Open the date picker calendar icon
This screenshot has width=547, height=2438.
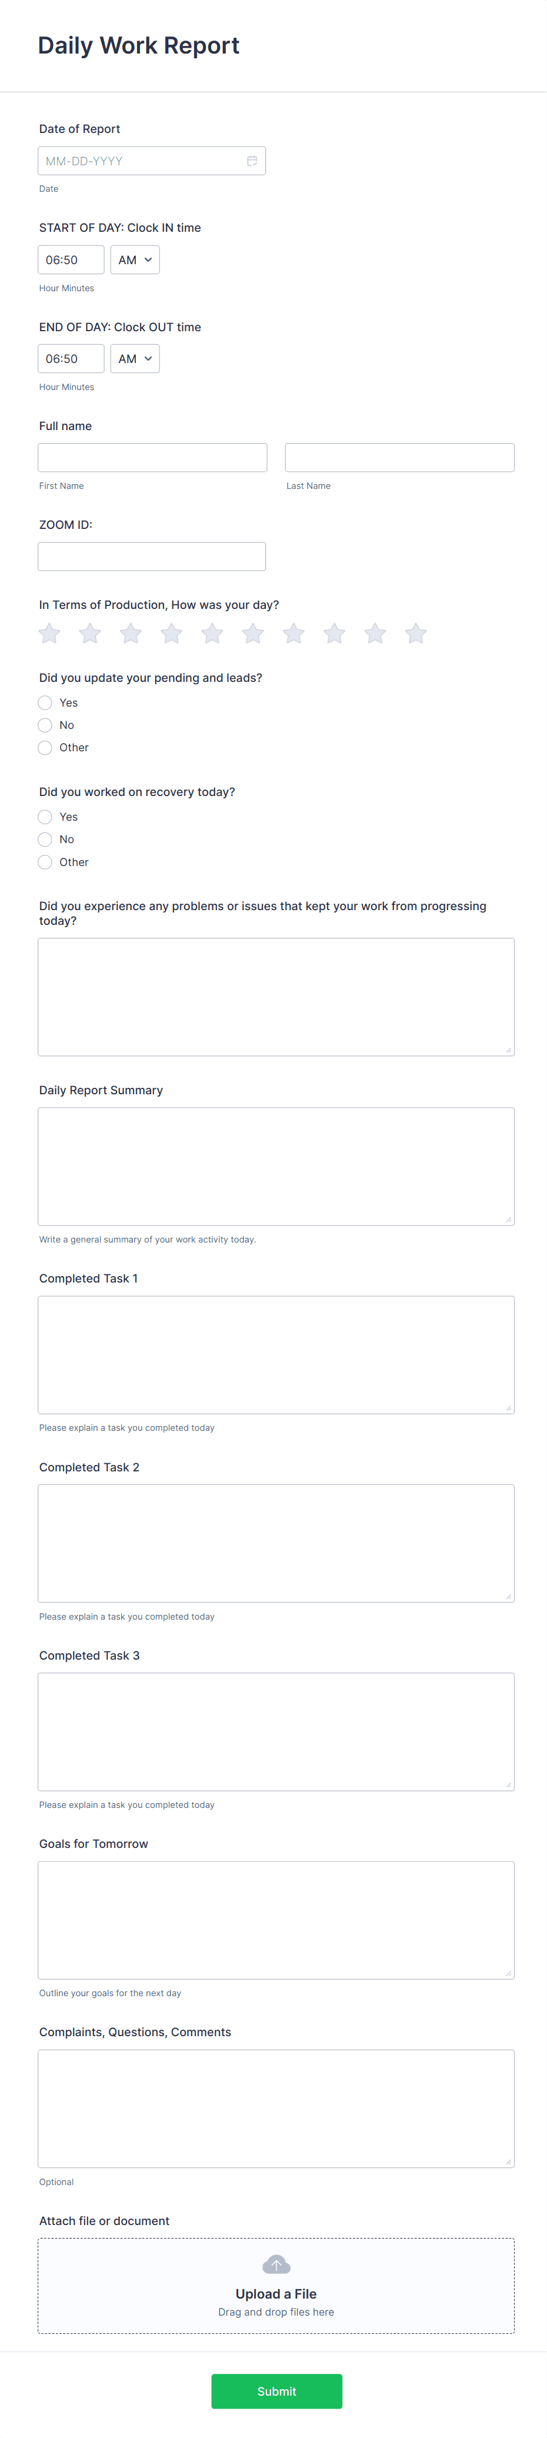click(x=252, y=160)
